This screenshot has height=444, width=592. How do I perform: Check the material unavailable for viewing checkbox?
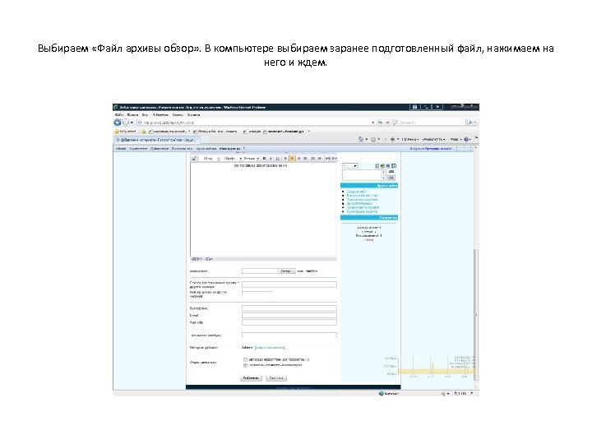coord(245,360)
